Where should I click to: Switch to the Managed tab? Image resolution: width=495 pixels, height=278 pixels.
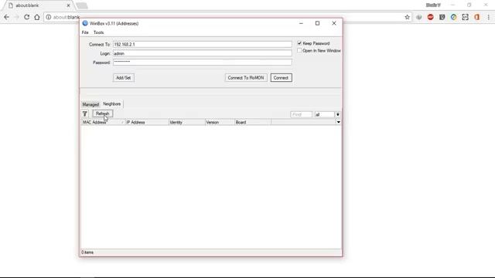90,104
